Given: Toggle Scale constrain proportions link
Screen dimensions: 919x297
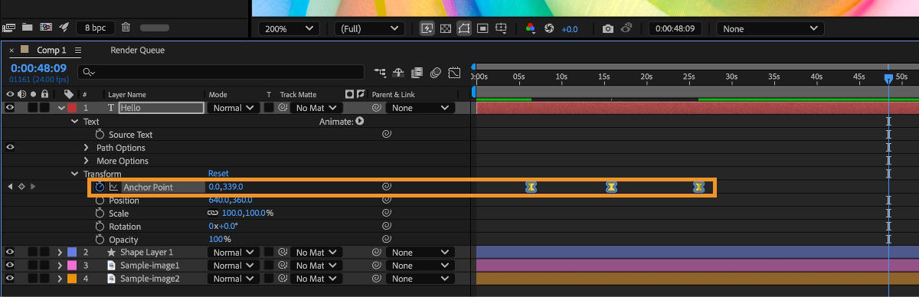Looking at the screenshot, I should pyautogui.click(x=212, y=214).
